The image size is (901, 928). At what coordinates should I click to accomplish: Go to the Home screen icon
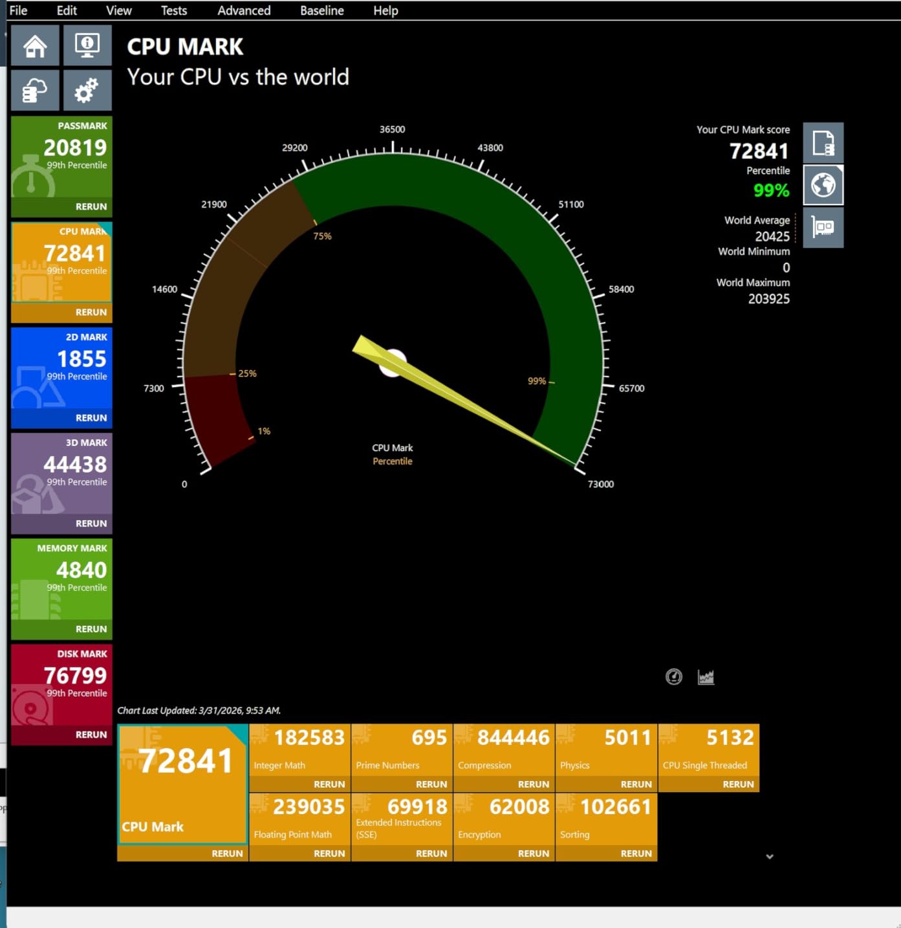35,45
